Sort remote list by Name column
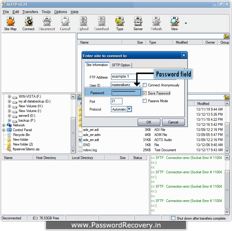Viewport: 232px width, 231px height. click(100, 42)
